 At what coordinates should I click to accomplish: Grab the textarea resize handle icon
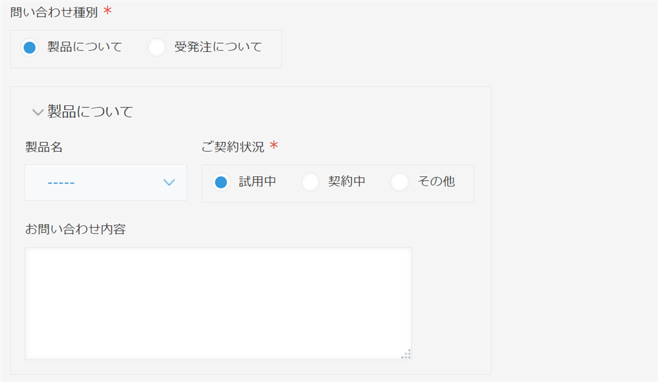406,354
